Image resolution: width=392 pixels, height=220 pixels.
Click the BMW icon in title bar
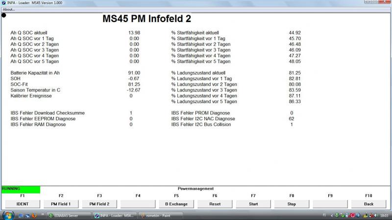pos(4,3)
